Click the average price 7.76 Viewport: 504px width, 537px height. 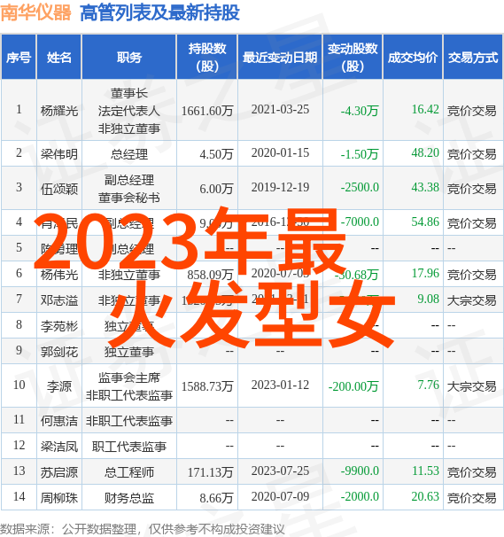[x=428, y=385]
